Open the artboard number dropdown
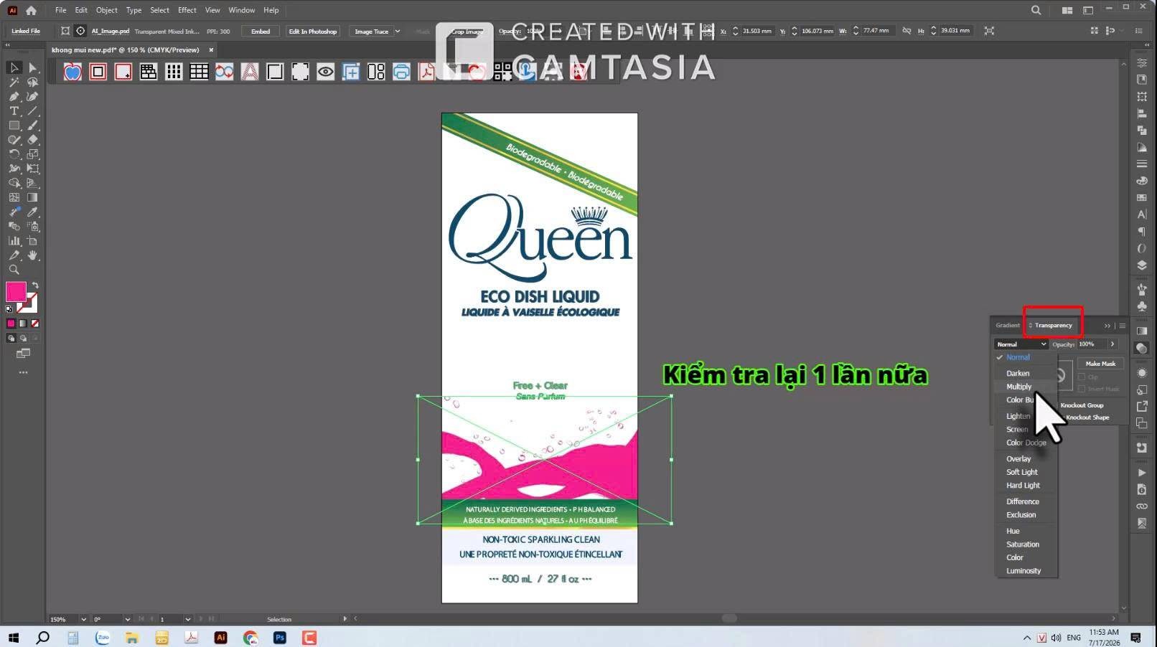 coord(187,619)
